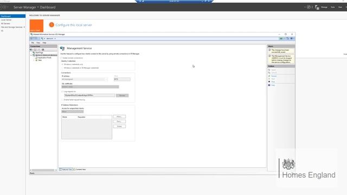Select the server node in Connections tree
Screen dimensions: 347x195
pos(46,55)
